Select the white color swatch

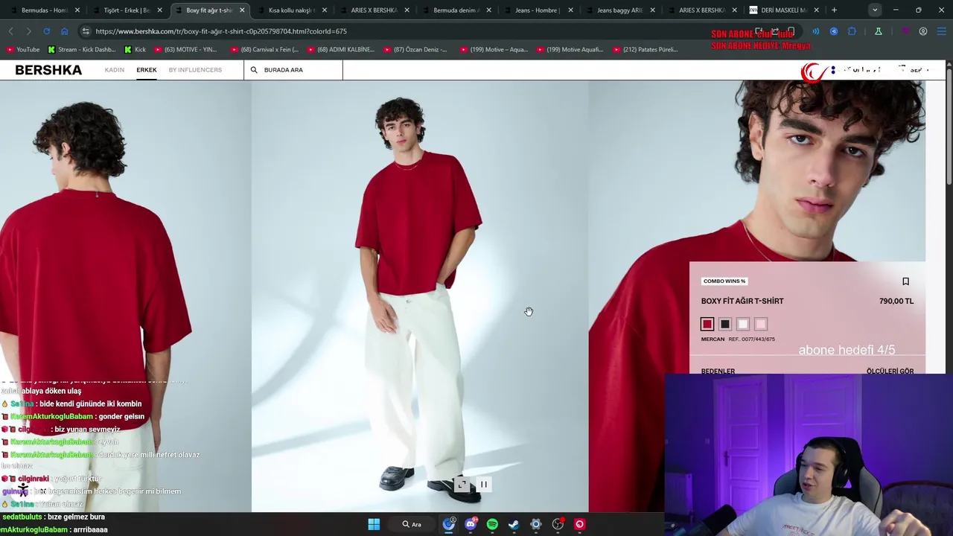[x=743, y=324]
